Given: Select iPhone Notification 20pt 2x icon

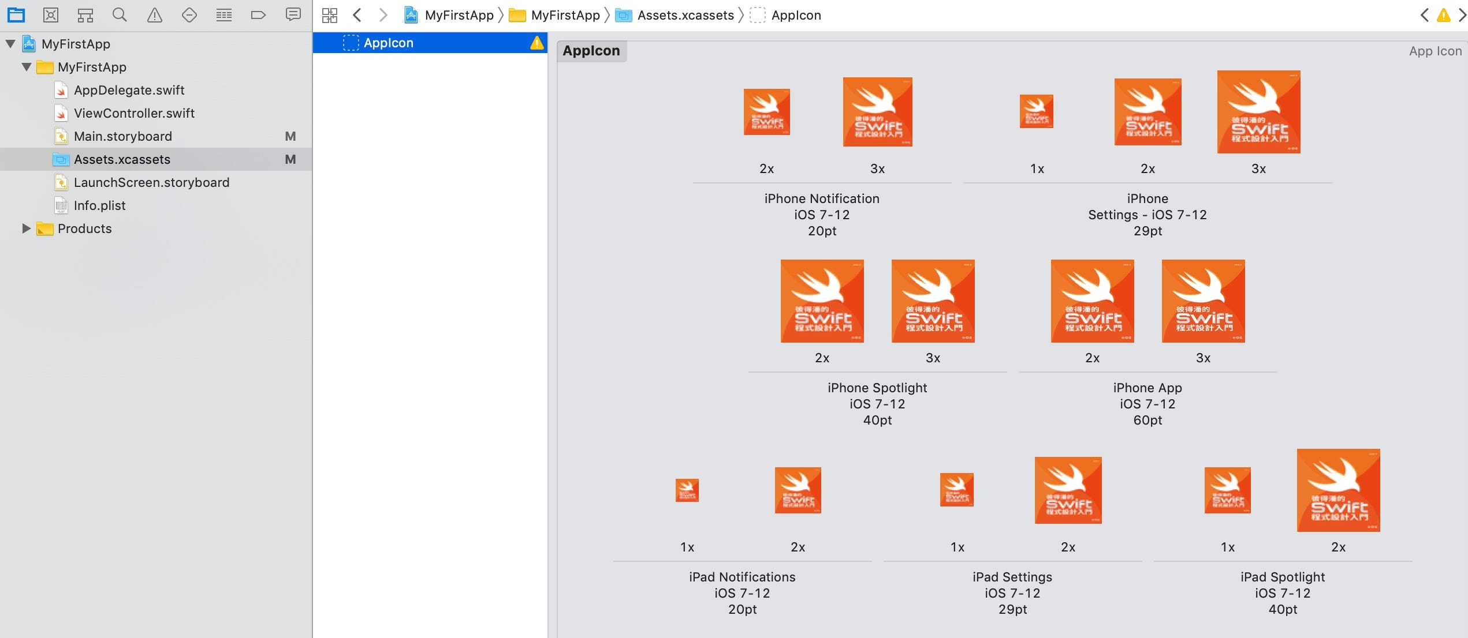Looking at the screenshot, I should click(766, 112).
